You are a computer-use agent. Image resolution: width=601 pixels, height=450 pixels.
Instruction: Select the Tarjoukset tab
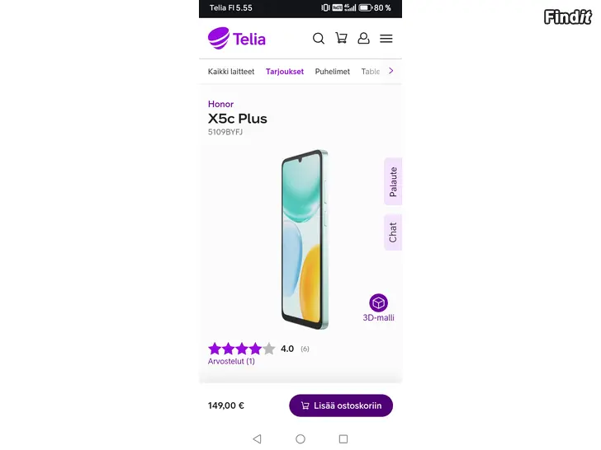(285, 72)
